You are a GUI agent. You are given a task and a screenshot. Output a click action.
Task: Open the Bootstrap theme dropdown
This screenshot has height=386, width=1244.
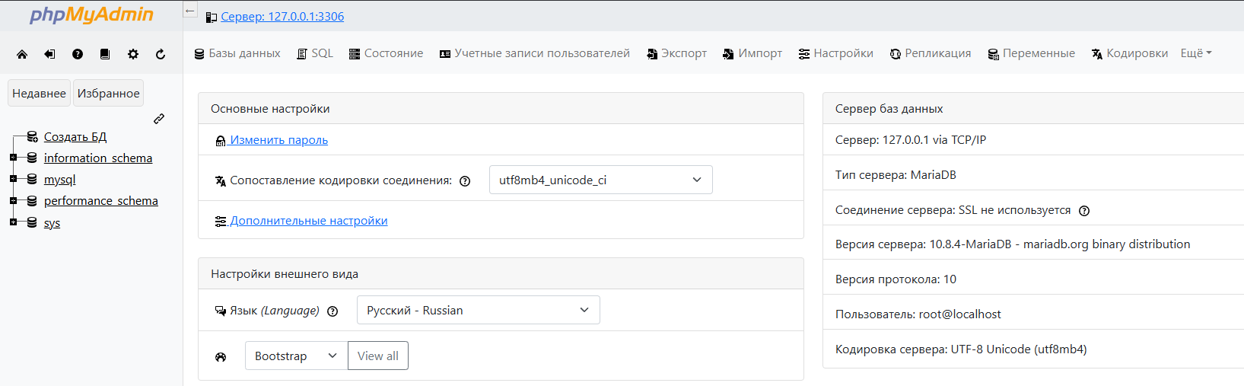pos(296,356)
